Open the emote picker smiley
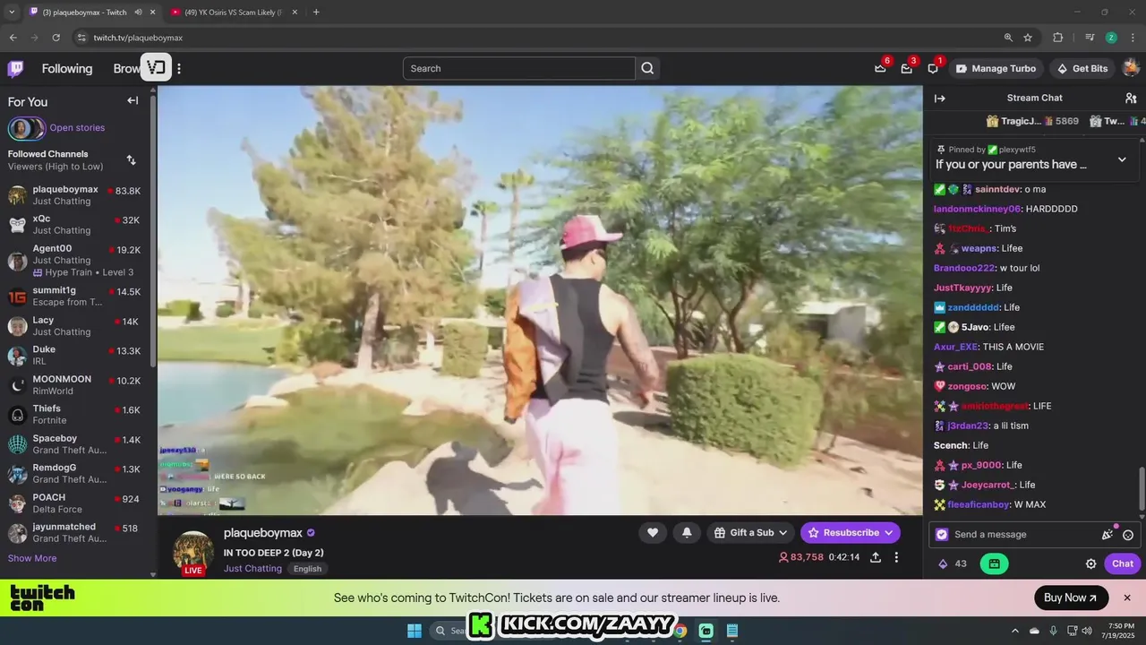 [1128, 535]
